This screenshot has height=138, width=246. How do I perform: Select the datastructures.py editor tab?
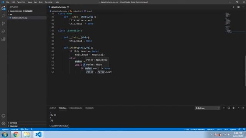[x=58, y=7]
